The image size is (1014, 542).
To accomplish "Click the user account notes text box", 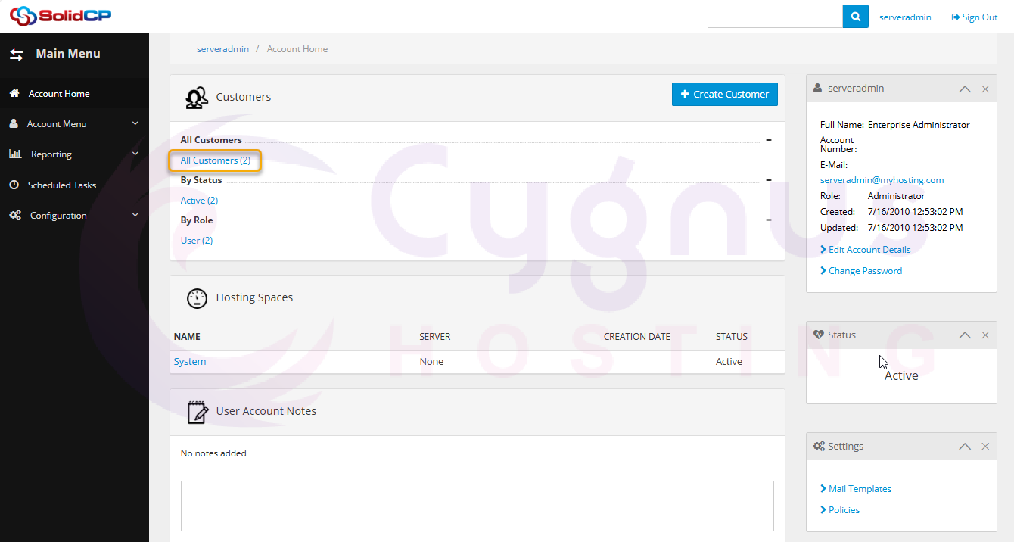I will tap(477, 506).
